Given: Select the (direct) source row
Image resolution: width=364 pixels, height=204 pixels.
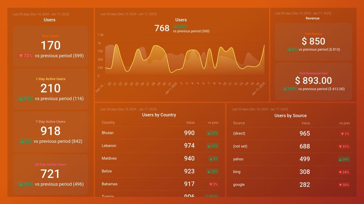Looking at the screenshot, I should [x=291, y=134].
